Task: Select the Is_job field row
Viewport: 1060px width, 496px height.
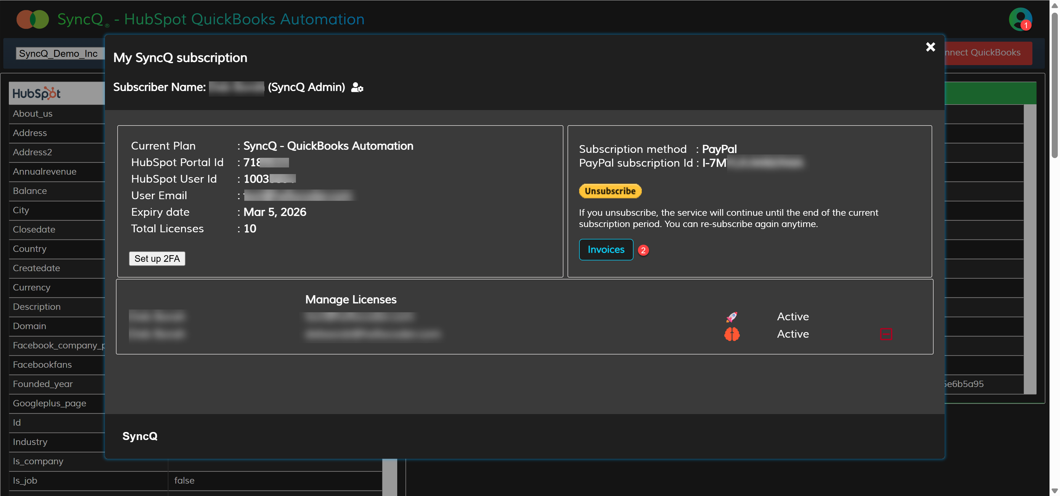Action: (x=25, y=480)
